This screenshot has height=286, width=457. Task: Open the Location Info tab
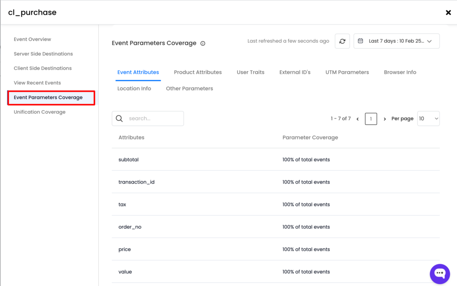tap(134, 89)
